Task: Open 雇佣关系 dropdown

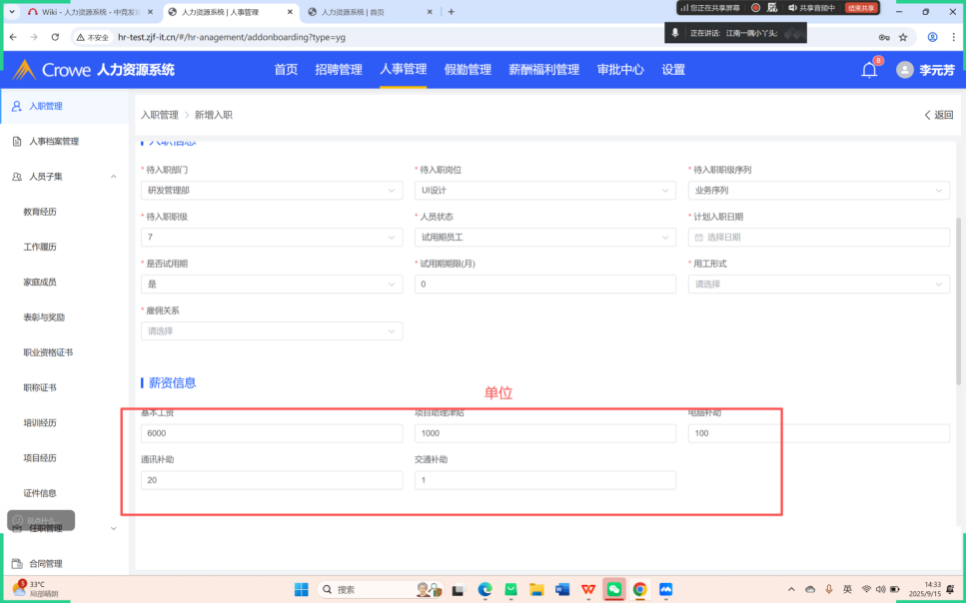Action: pos(272,331)
